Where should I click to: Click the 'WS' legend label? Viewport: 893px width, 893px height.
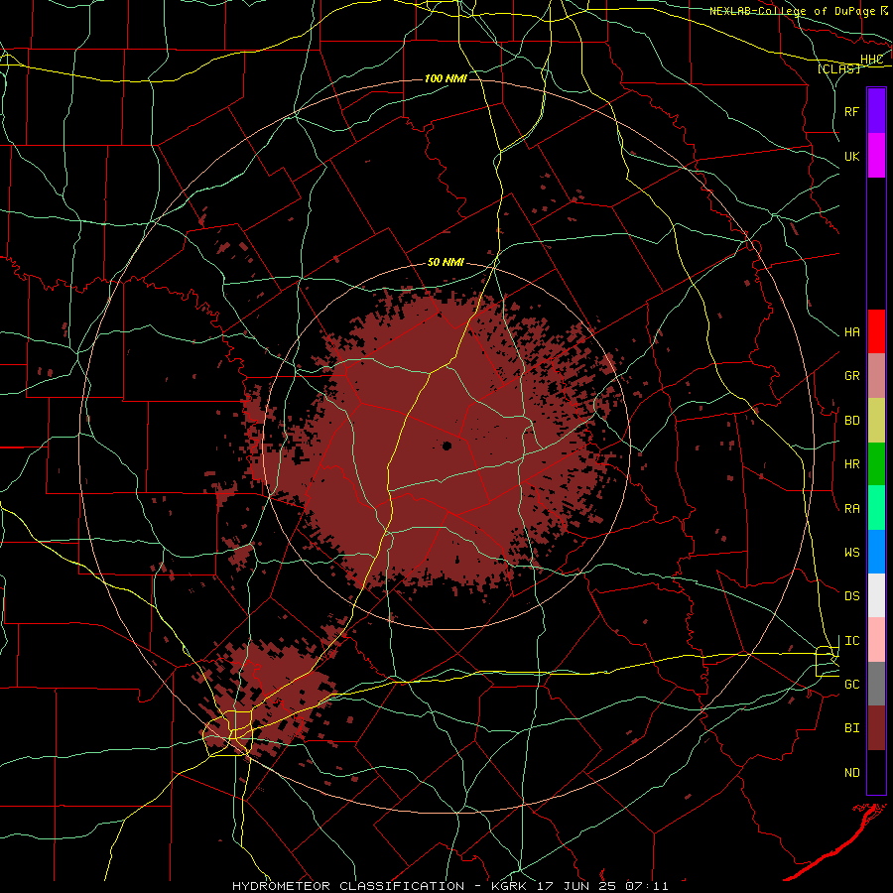tap(852, 553)
